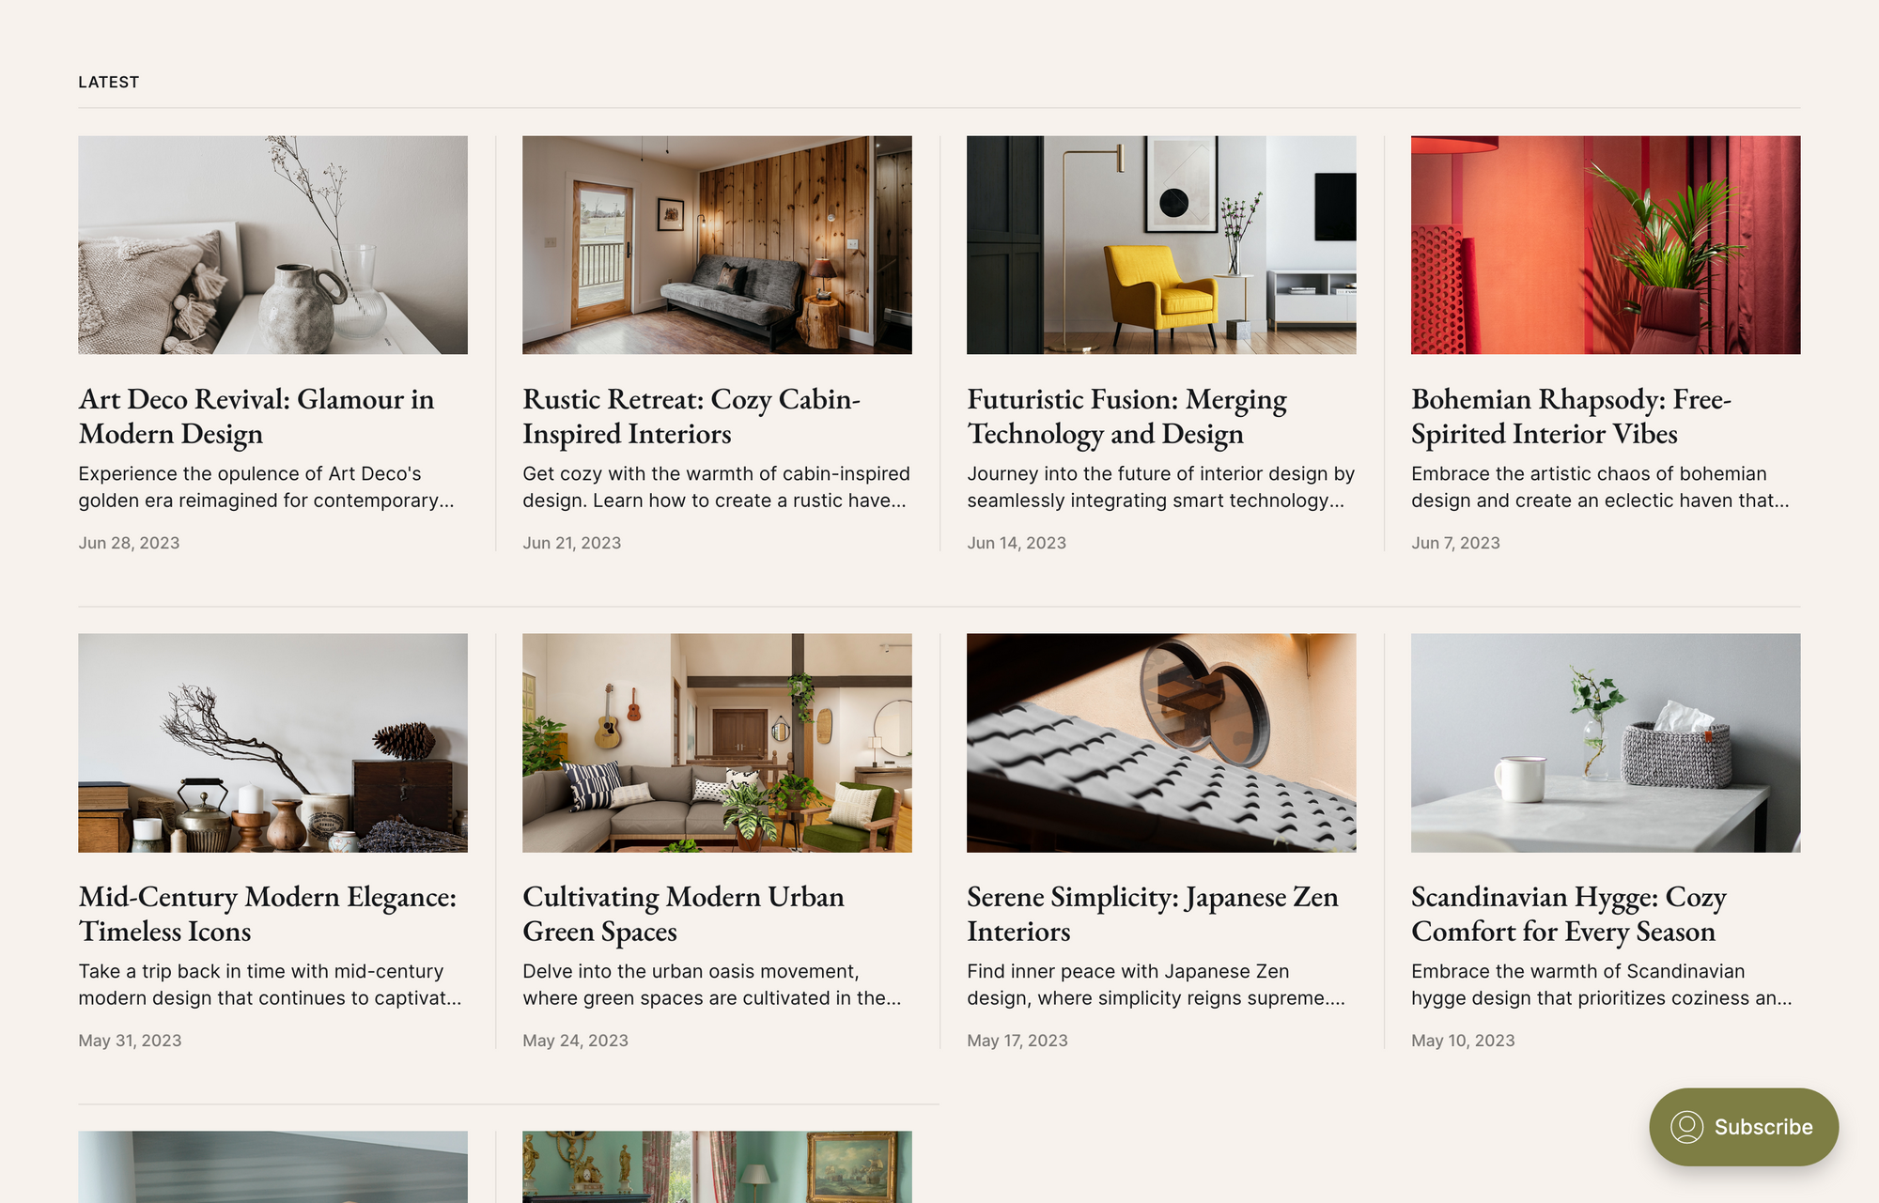
Task: Click the living room with guitars thumbnail
Action: point(717,743)
